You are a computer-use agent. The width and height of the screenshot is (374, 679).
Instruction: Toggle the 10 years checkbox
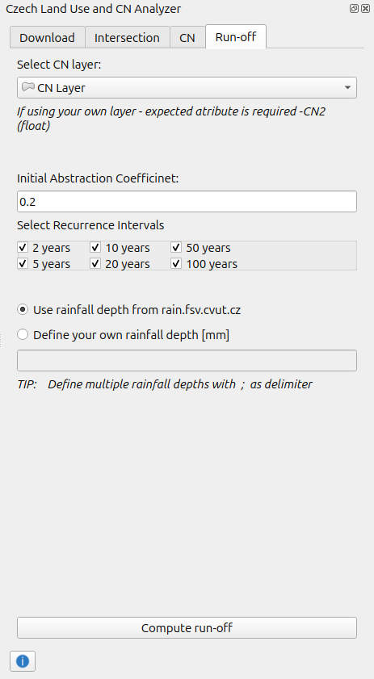tap(95, 248)
